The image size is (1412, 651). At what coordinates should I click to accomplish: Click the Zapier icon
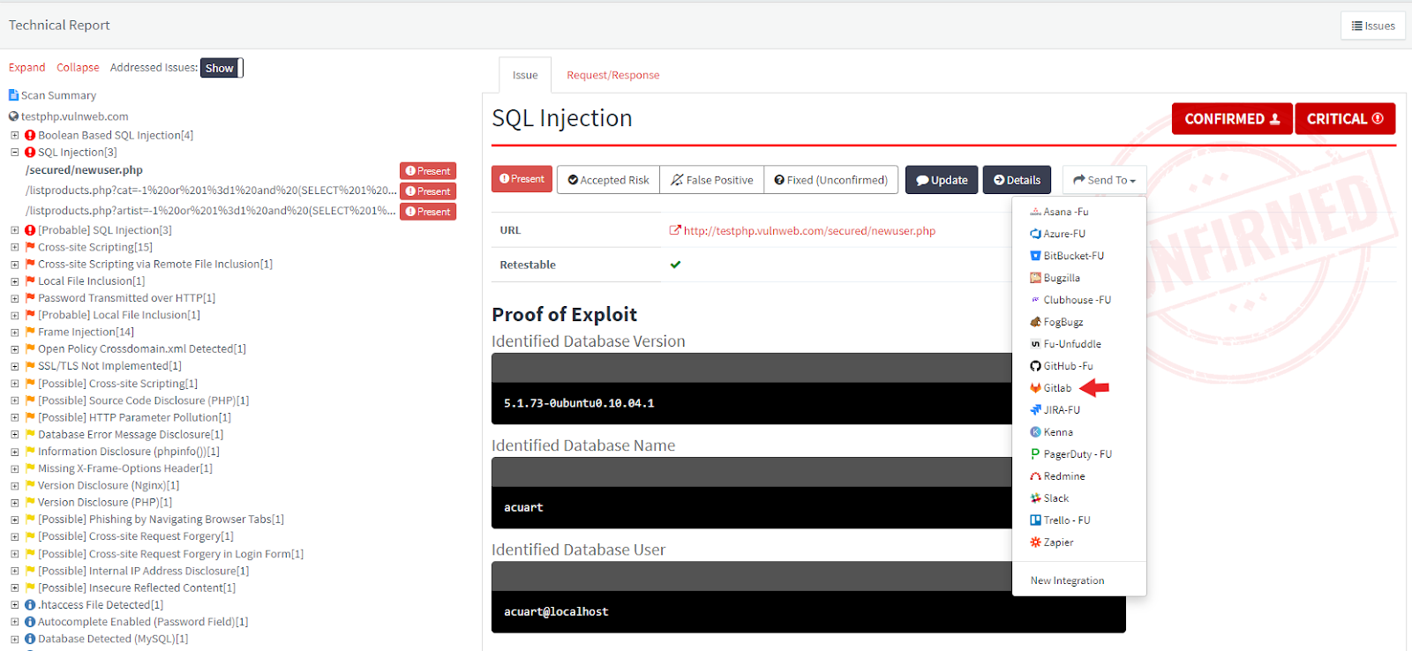(x=1035, y=542)
